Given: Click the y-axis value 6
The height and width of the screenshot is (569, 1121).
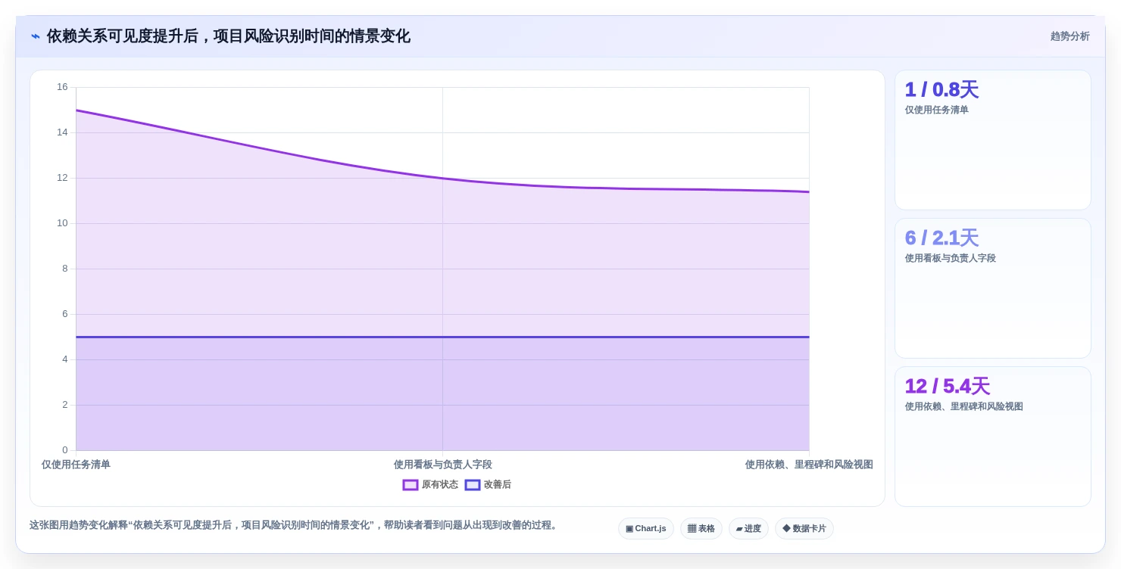Looking at the screenshot, I should point(65,314).
